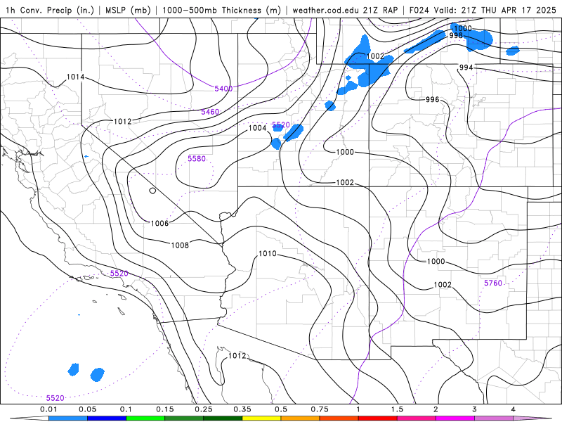Screen dimensions: 562x422
Task: Select the red 1–1.5 legend swatch
Action: coord(378,418)
